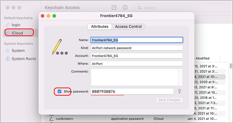Screen dimensions: 233x123
Task: Uncheck the Show password checkbox
Action: tap(59, 91)
